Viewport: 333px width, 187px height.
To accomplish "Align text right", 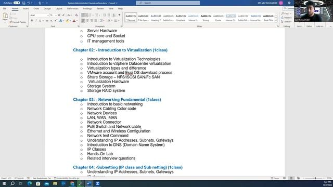I will click(92, 21).
